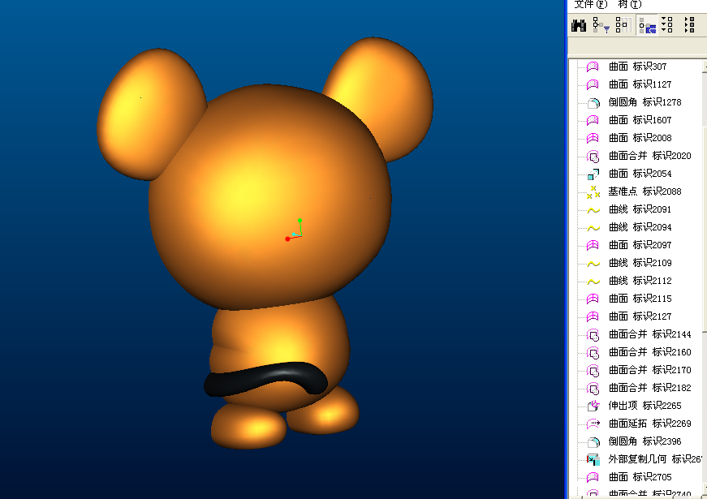Select tree row 曲面合并 标识2182

(x=639, y=388)
